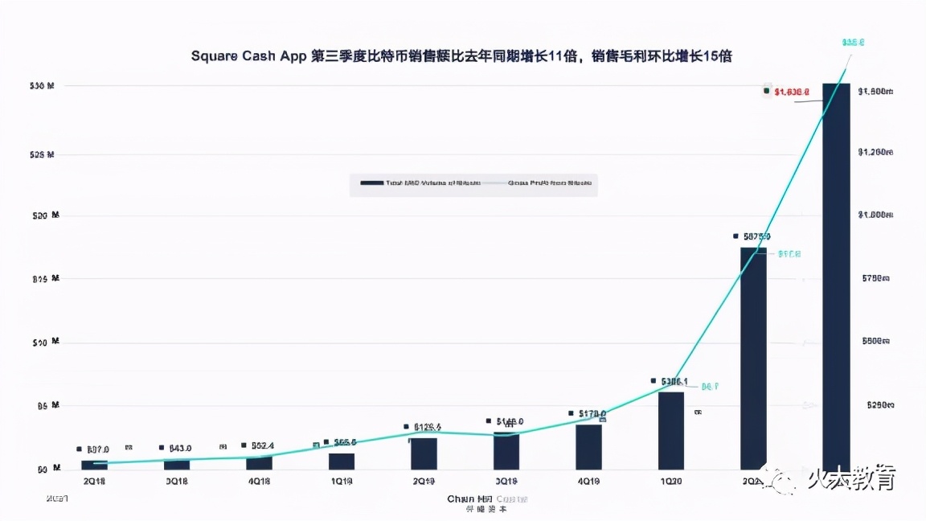Image resolution: width=926 pixels, height=521 pixels.
Task: Click the $25 M label on left axis
Action: [42, 154]
